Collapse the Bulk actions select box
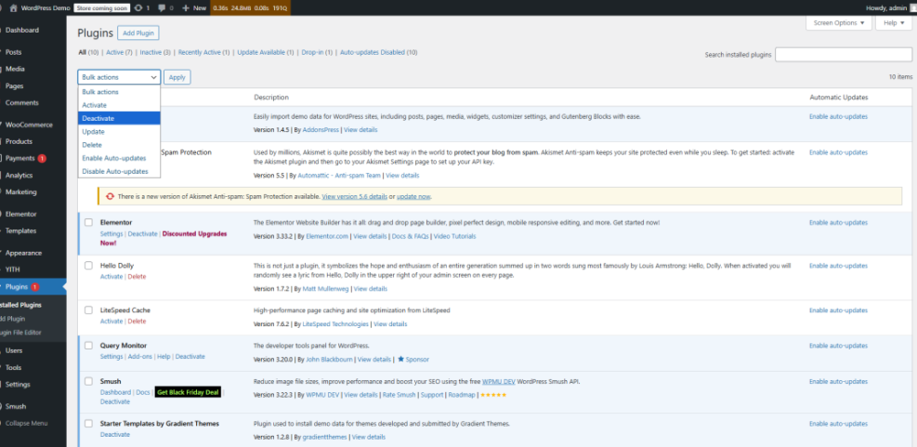 coord(119,77)
